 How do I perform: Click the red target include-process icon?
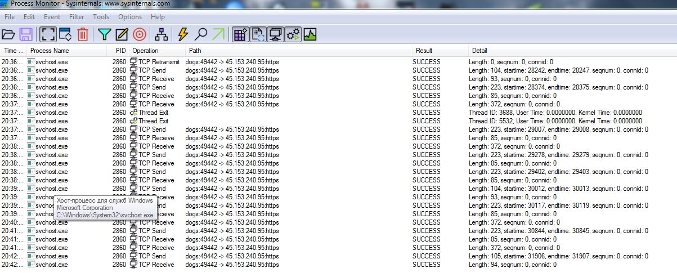140,34
